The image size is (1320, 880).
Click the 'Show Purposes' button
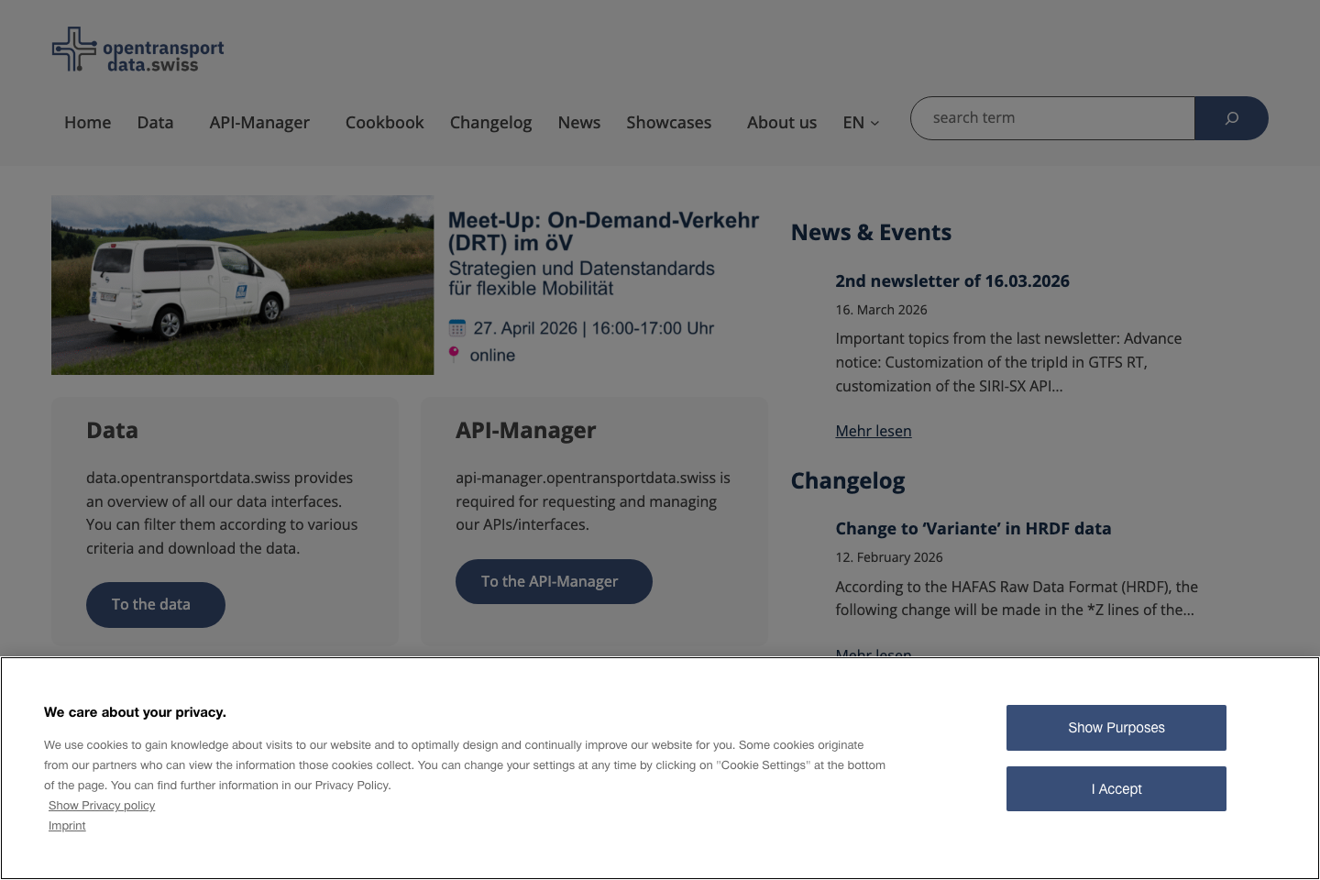(1116, 727)
